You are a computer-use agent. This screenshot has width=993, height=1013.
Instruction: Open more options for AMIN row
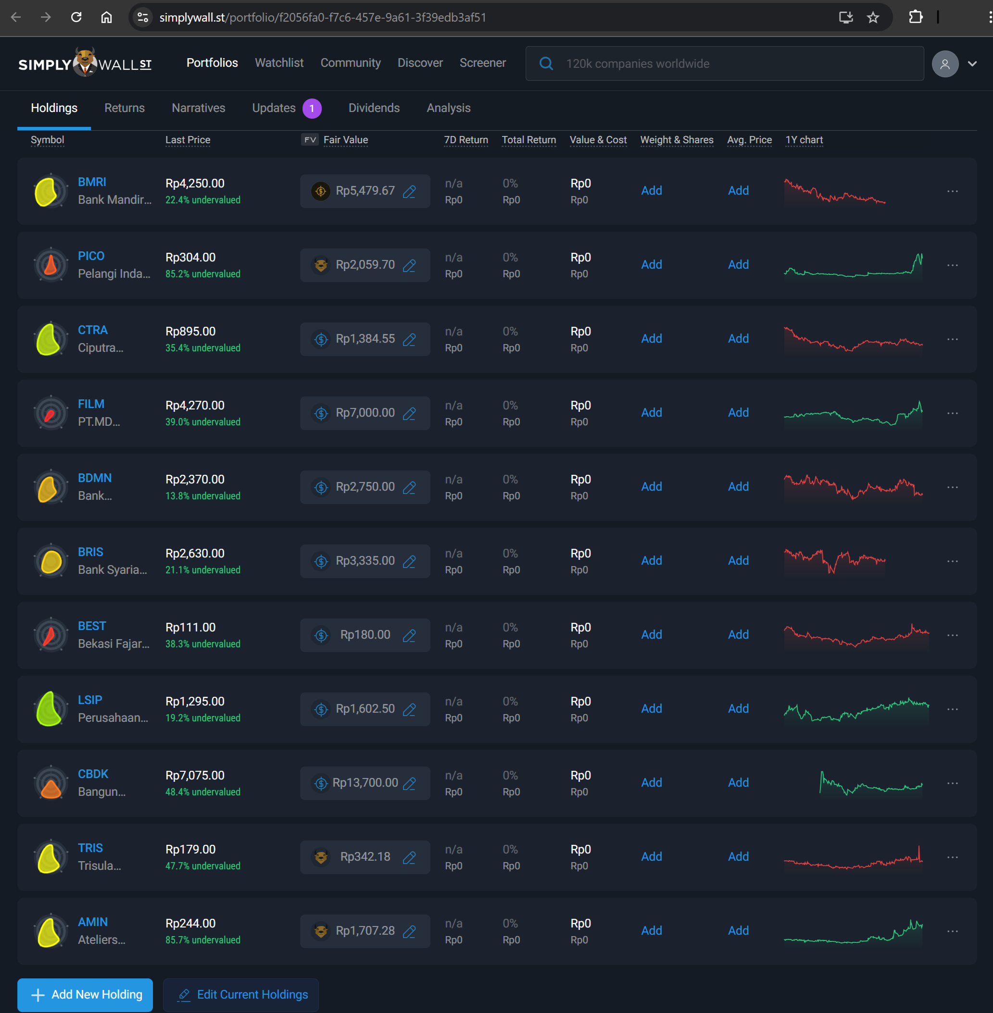(x=952, y=931)
